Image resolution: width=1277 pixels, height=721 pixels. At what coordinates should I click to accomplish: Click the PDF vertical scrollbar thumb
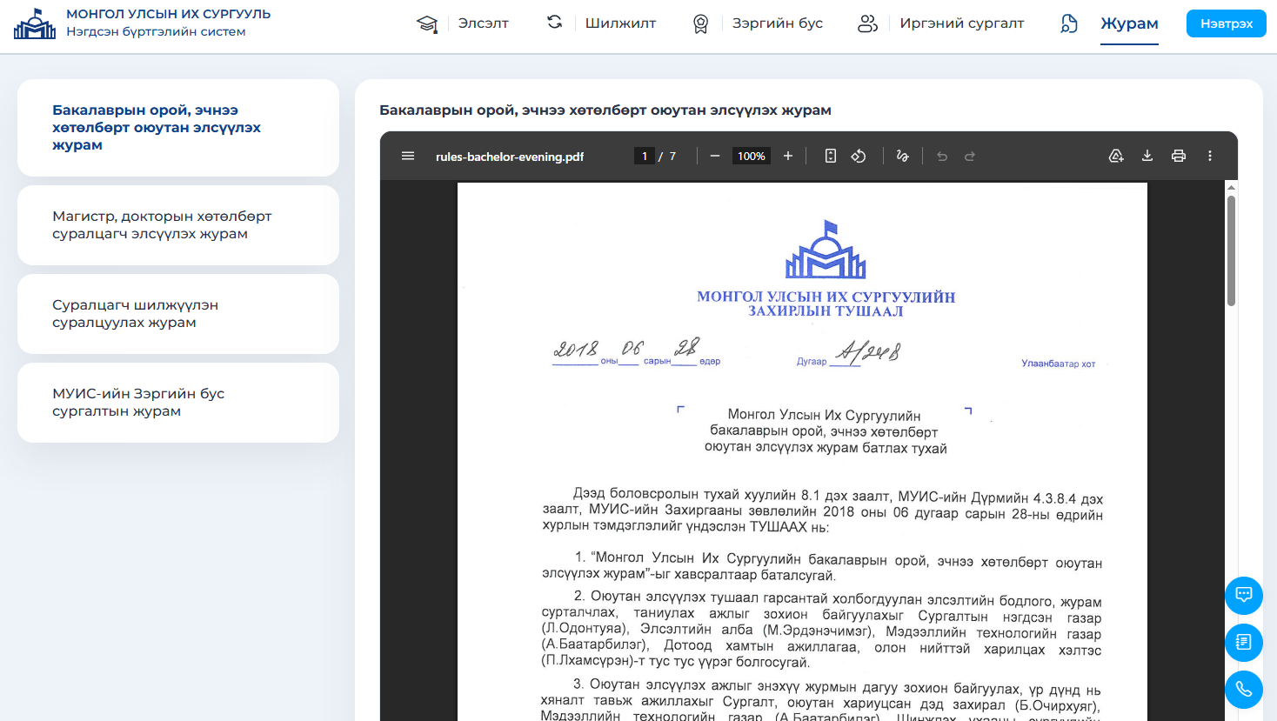[x=1231, y=251]
